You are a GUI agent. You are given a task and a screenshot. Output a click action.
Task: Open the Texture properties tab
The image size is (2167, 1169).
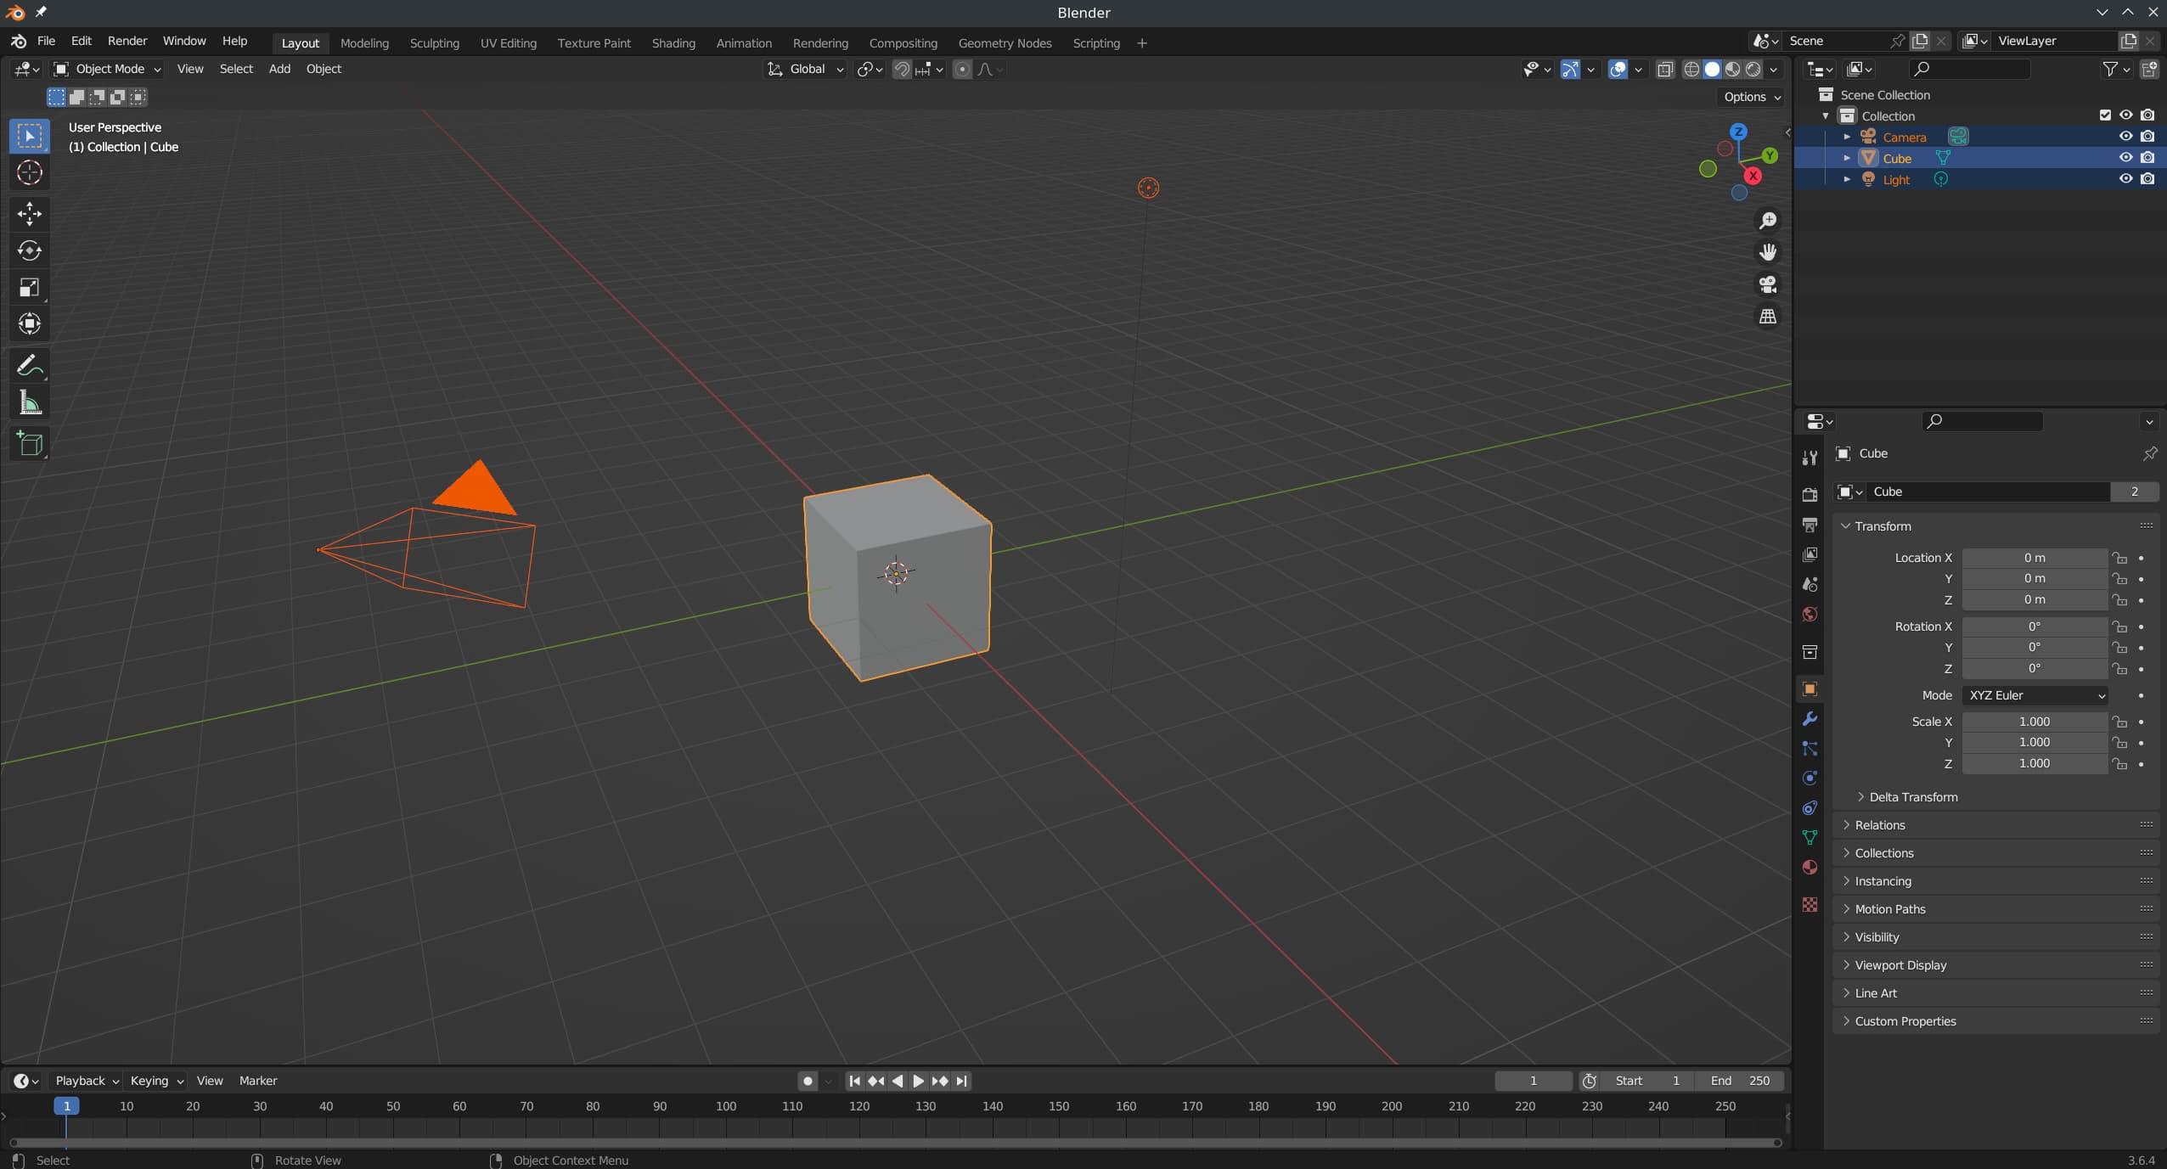point(1810,905)
